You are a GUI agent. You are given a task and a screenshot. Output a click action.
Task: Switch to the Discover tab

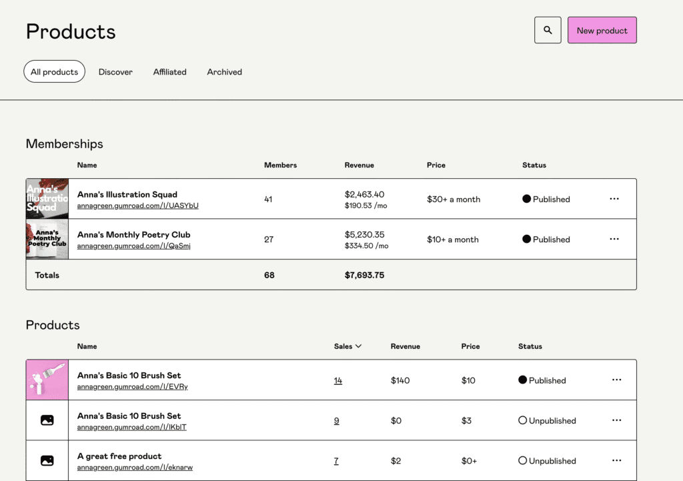point(115,71)
